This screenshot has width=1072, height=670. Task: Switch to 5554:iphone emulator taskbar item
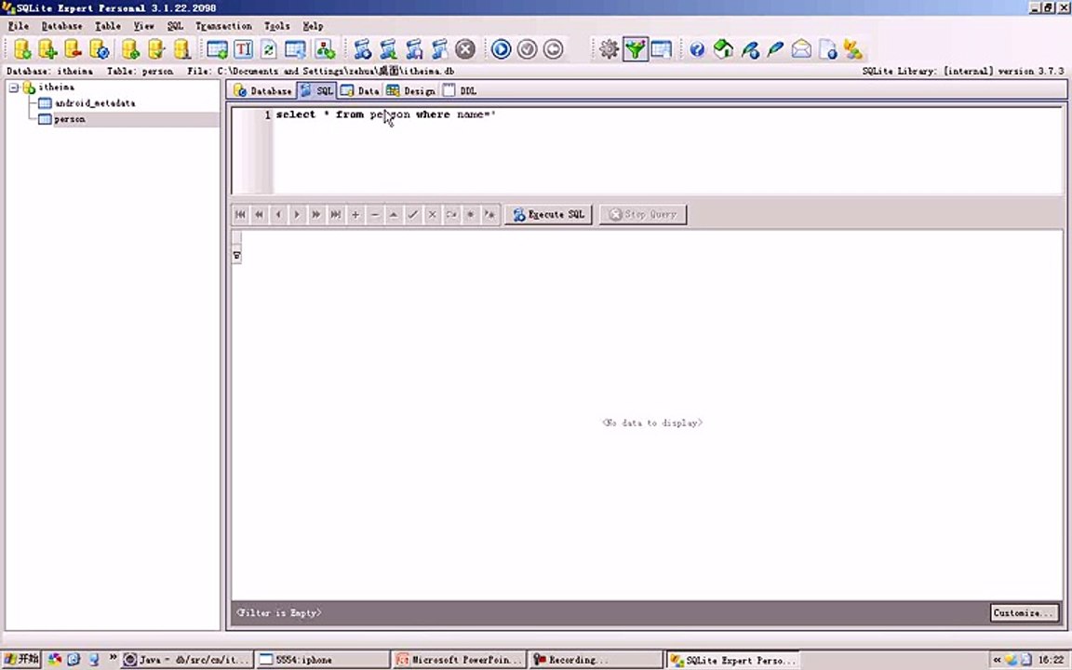(324, 660)
